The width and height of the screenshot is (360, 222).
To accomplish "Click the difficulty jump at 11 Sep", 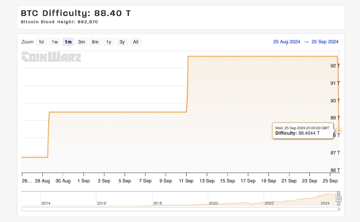I will 187,84.
